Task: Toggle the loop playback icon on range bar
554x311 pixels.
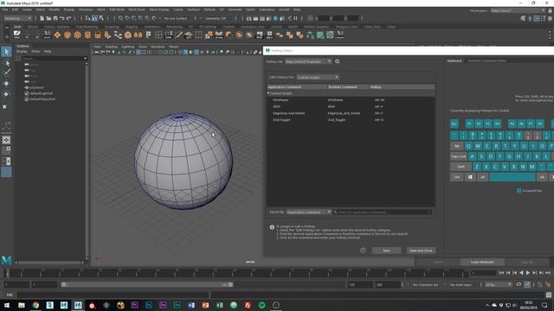Action: pyautogui.click(x=519, y=284)
